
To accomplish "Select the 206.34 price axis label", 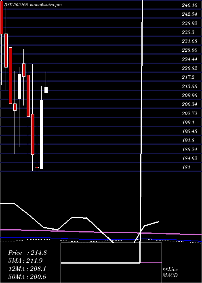I will point(189,104).
